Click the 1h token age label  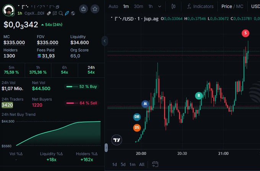pos(20,13)
